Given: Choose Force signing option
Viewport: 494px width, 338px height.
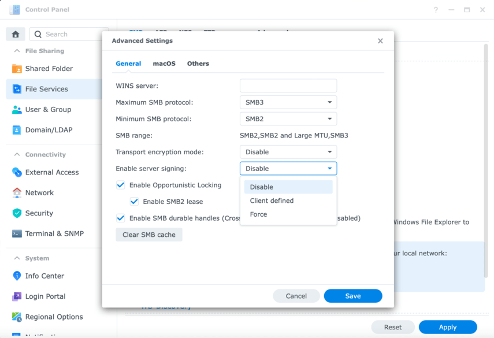Looking at the screenshot, I should coord(288,214).
